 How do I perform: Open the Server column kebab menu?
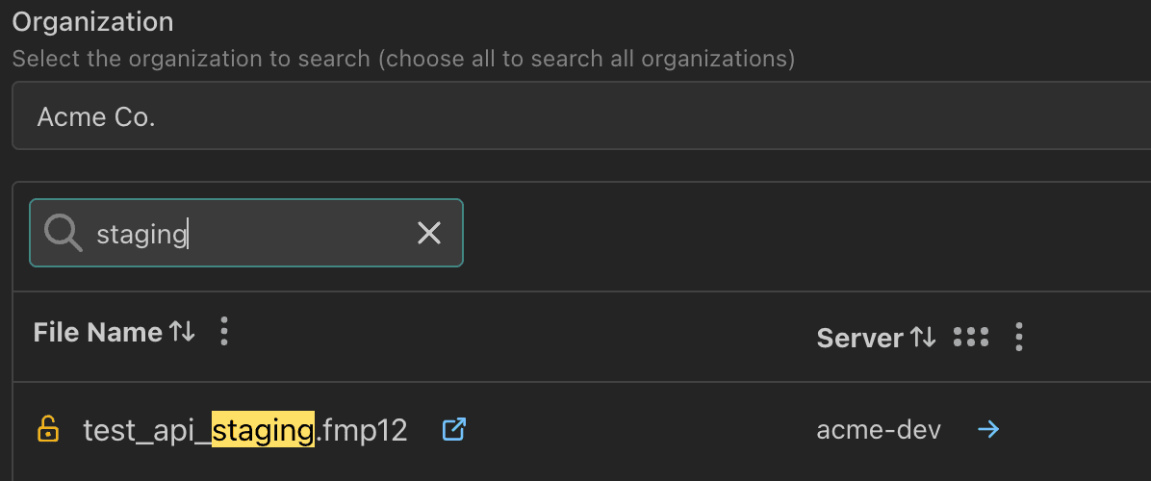1018,338
